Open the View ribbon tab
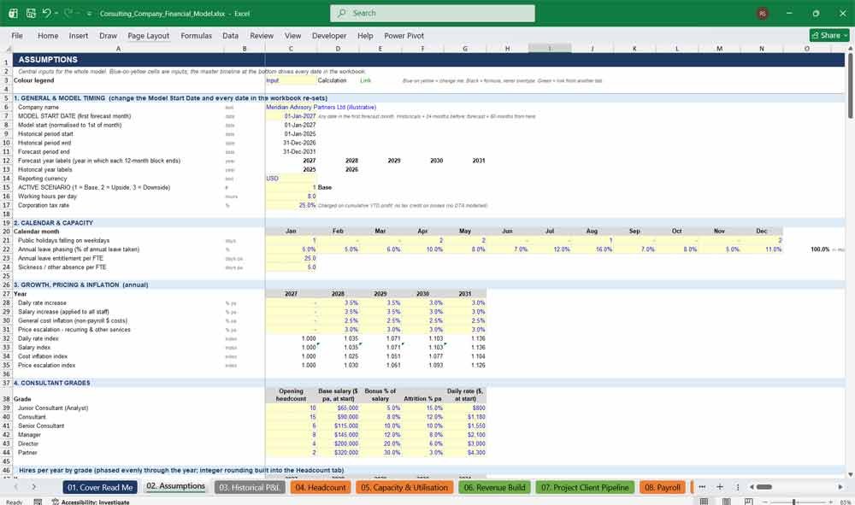The height and width of the screenshot is (505, 855). tap(292, 35)
